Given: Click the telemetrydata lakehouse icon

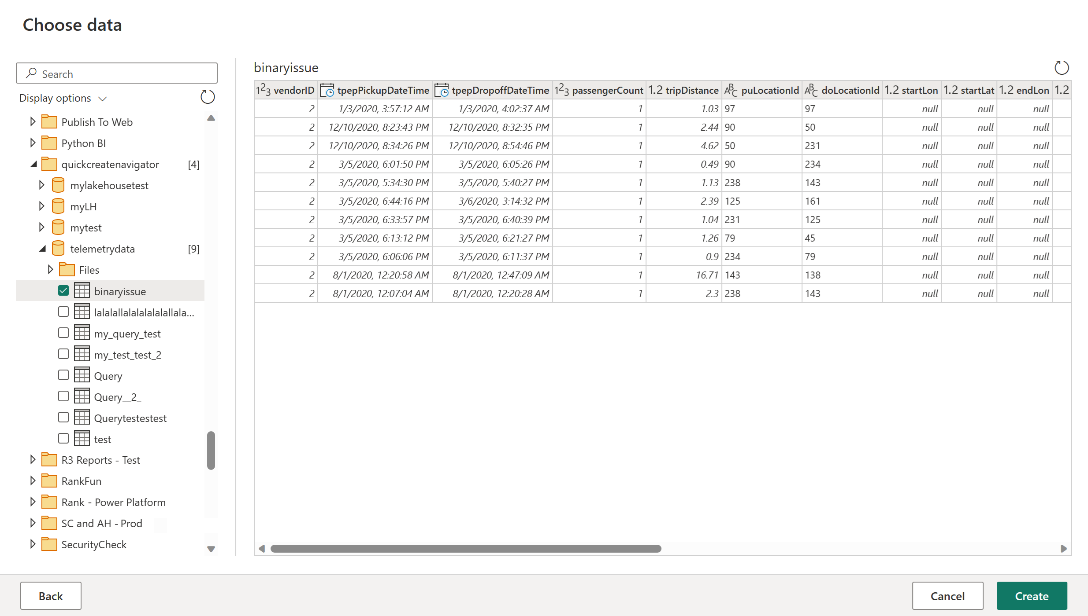Looking at the screenshot, I should (58, 248).
